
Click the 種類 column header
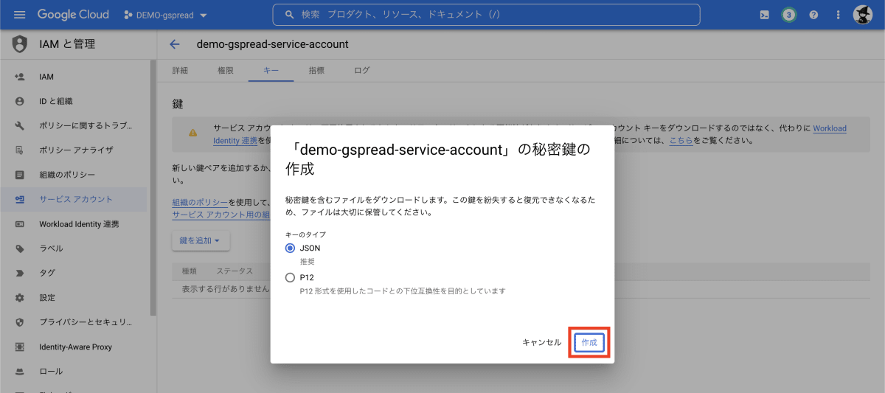coord(190,271)
